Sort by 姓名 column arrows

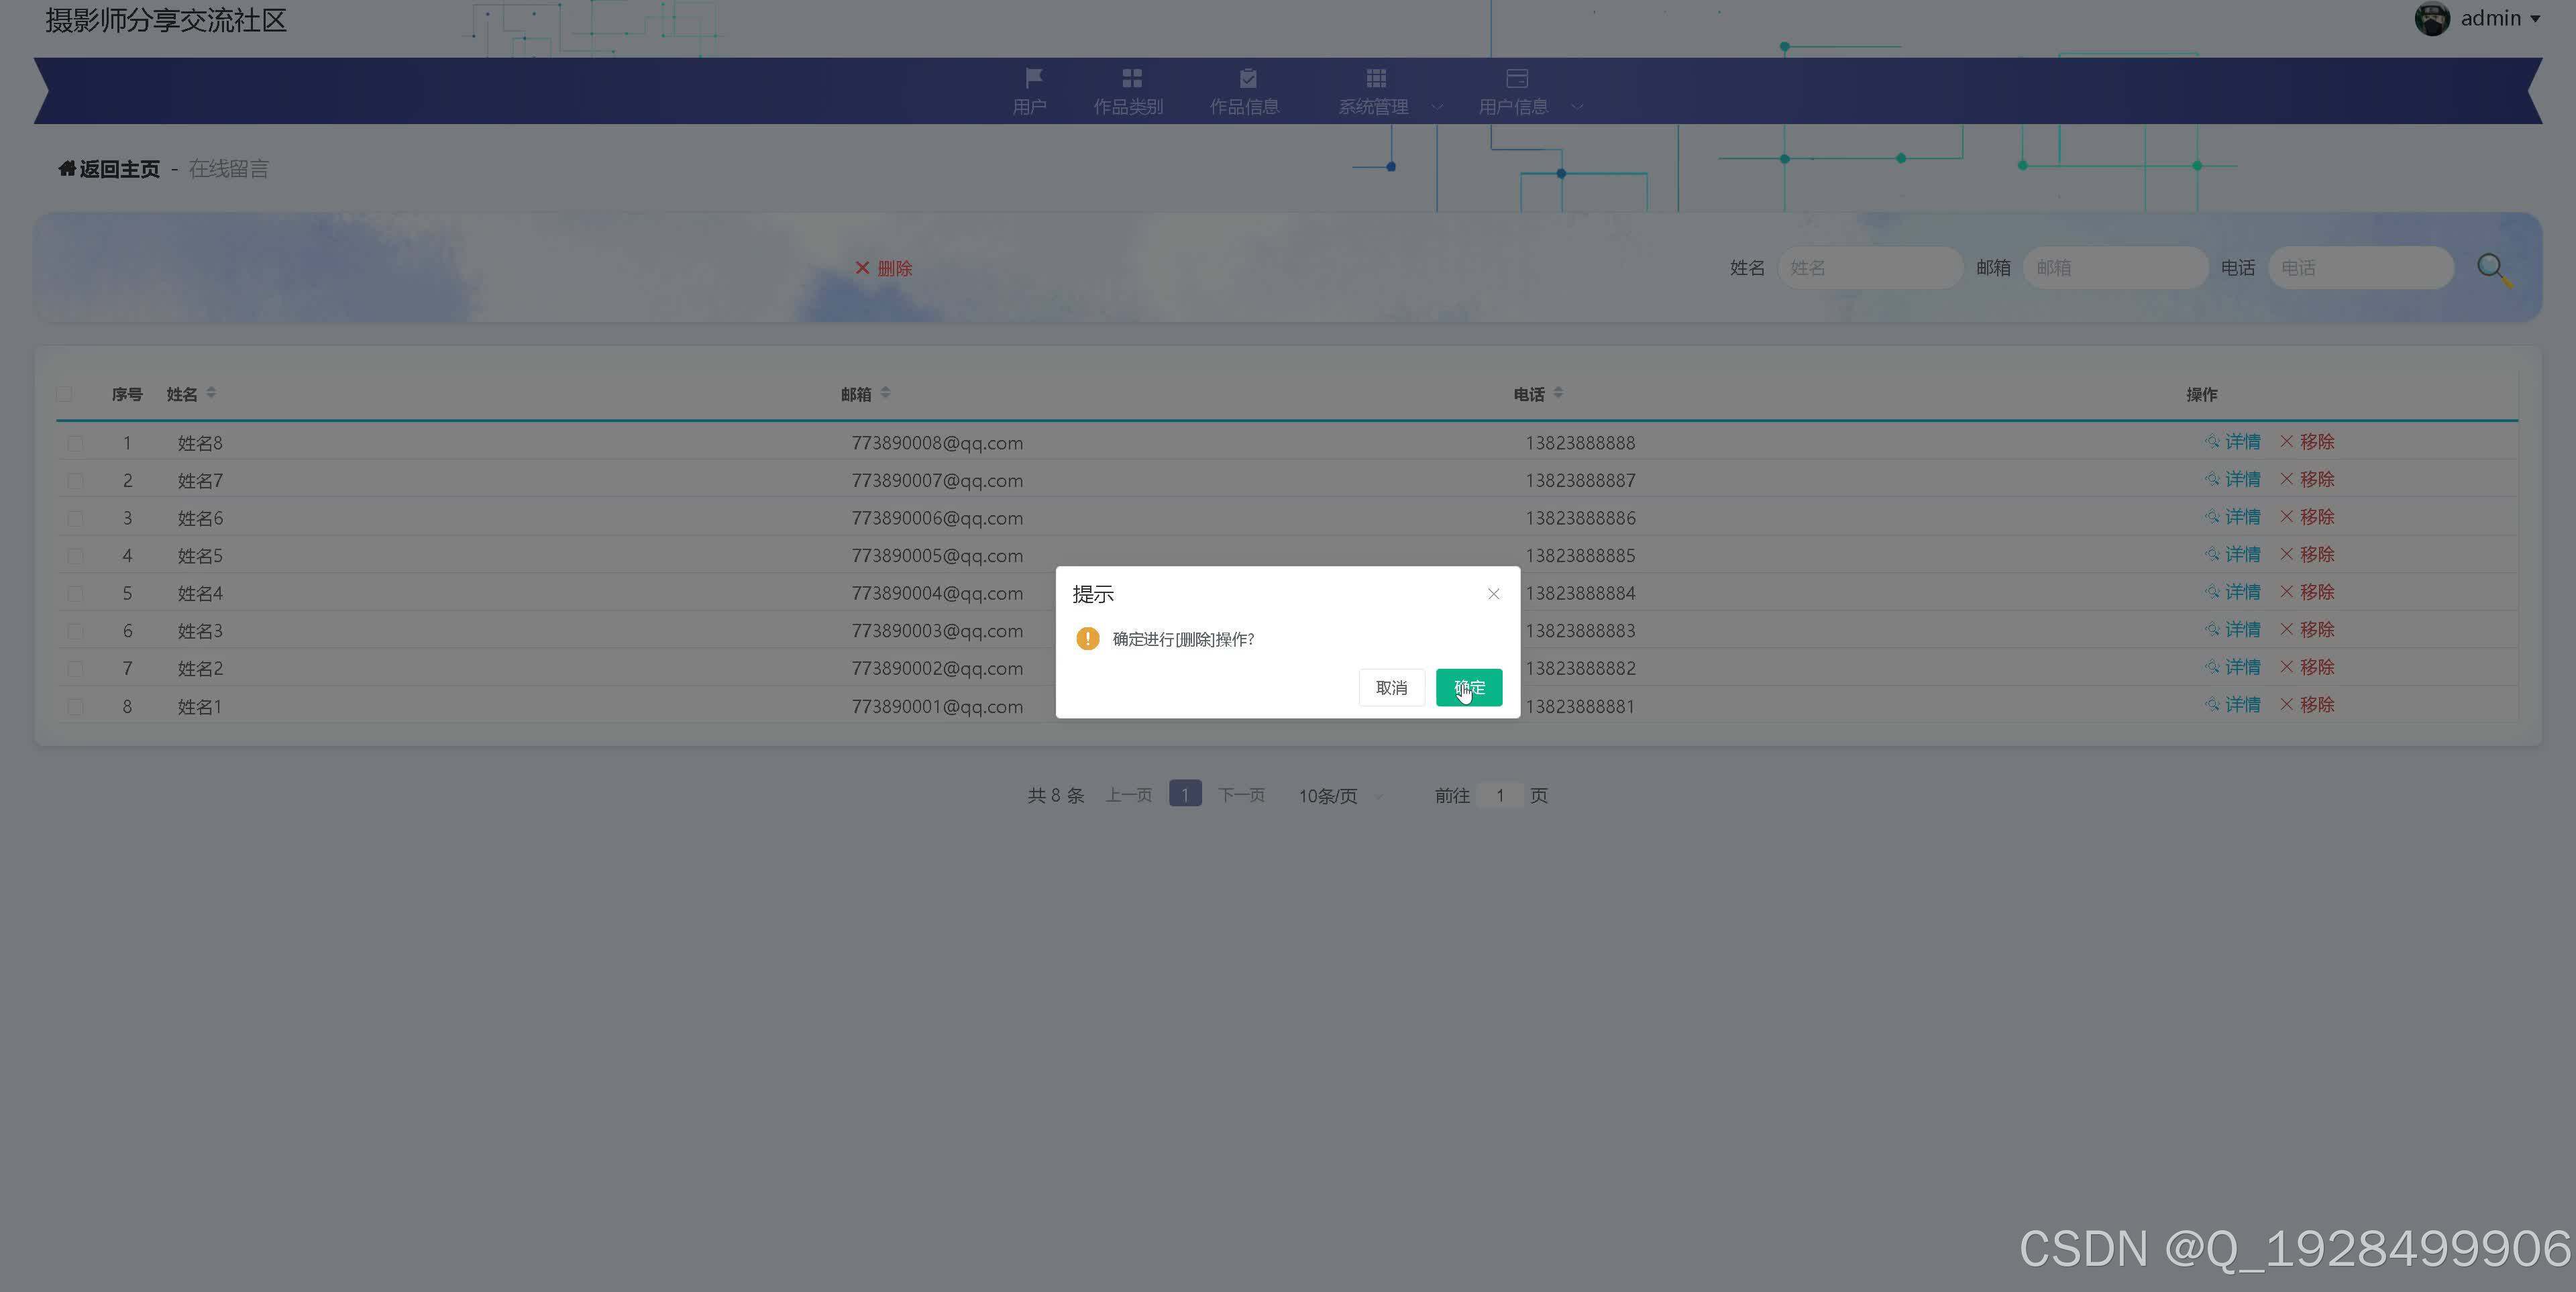click(211, 393)
